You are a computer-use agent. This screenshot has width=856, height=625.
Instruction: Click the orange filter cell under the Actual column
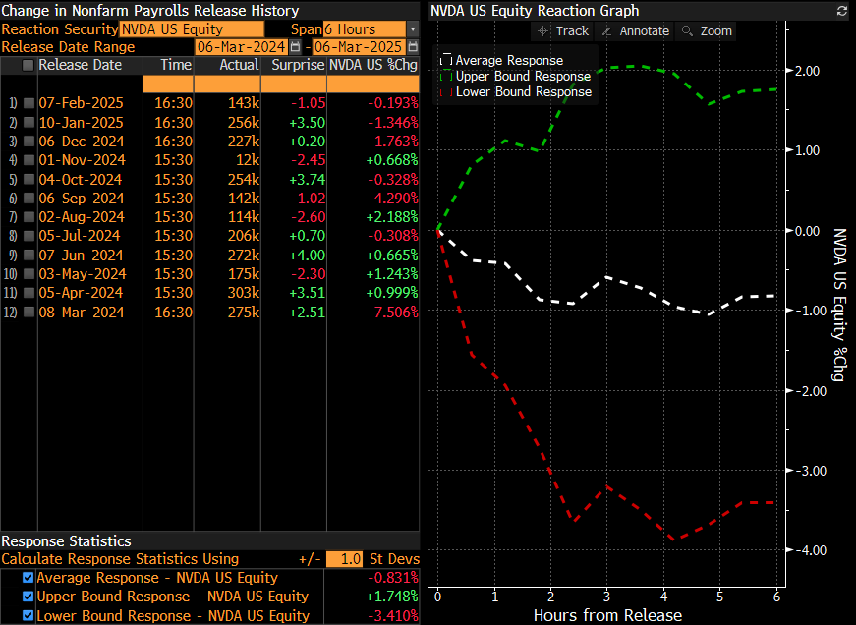point(227,84)
